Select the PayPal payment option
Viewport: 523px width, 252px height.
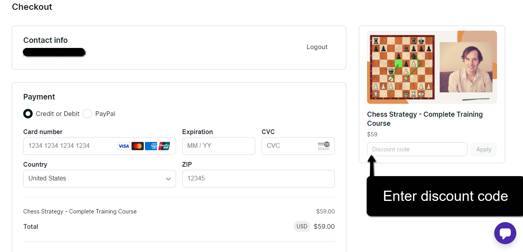tap(87, 114)
